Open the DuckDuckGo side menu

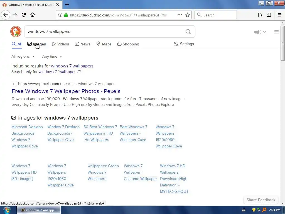click(x=276, y=32)
